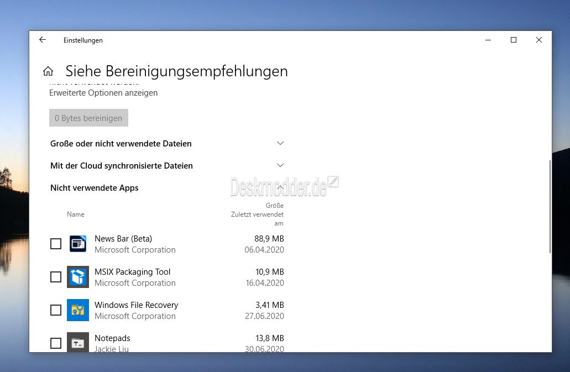Click the date 06.04.2020
Image resolution: width=570 pixels, height=372 pixels.
(264, 250)
